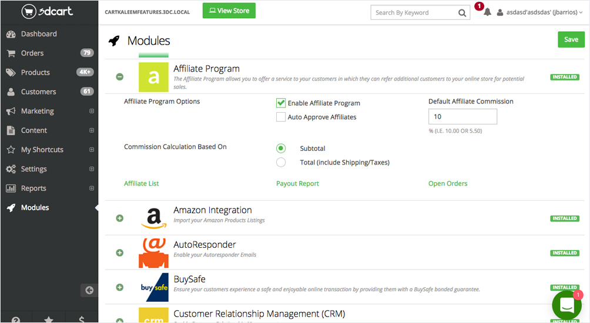Open the live chat bubble
This screenshot has height=323, width=590.
(x=566, y=305)
